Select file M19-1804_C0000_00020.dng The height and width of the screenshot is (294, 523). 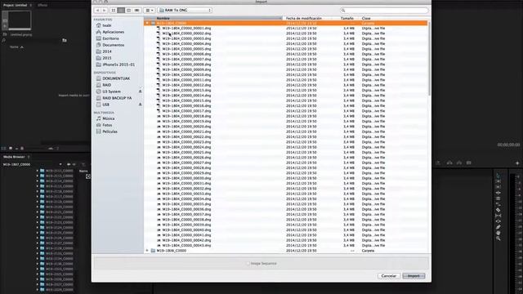186,127
